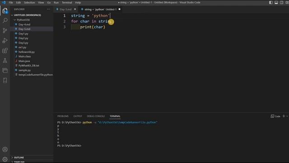This screenshot has width=289, height=163.
Task: Click the terminal prompt PS D:\Python556>
Action: (x=69, y=146)
